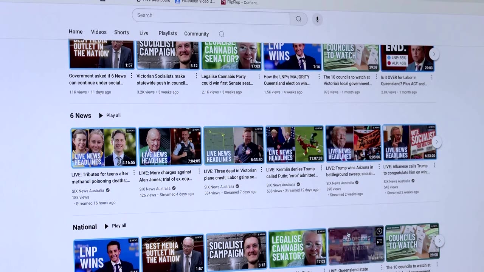Open the options menu for Kremlin denies Trump stream

click(322, 168)
